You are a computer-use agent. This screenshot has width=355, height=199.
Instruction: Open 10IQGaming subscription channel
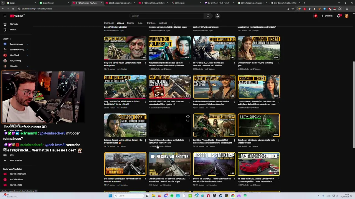coord(16,61)
